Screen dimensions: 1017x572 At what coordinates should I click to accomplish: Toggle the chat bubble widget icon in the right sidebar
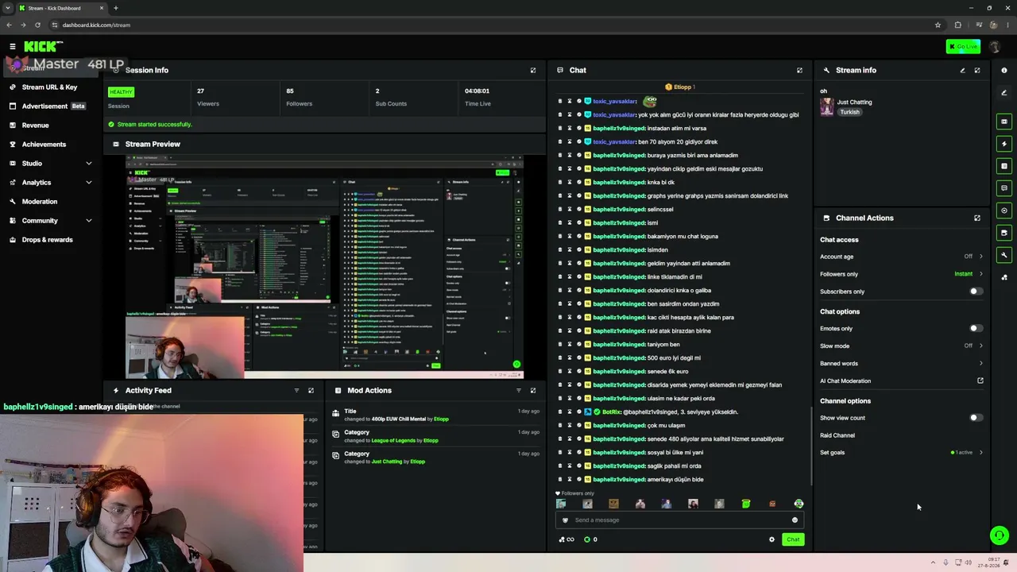(1004, 188)
